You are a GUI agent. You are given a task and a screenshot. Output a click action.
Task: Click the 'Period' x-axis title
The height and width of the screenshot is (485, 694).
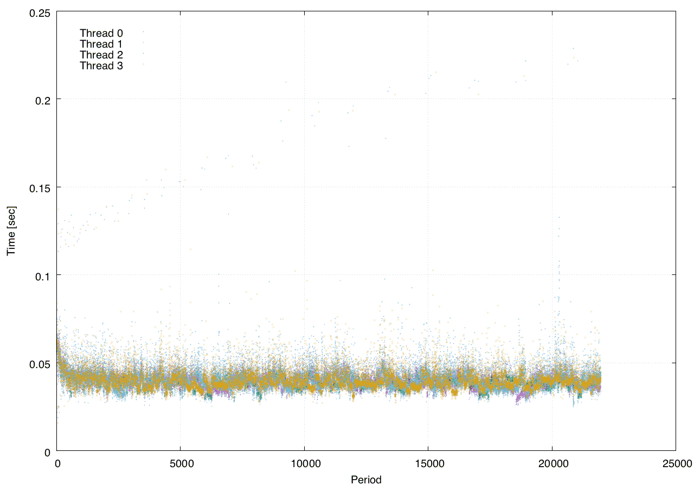[x=366, y=480]
